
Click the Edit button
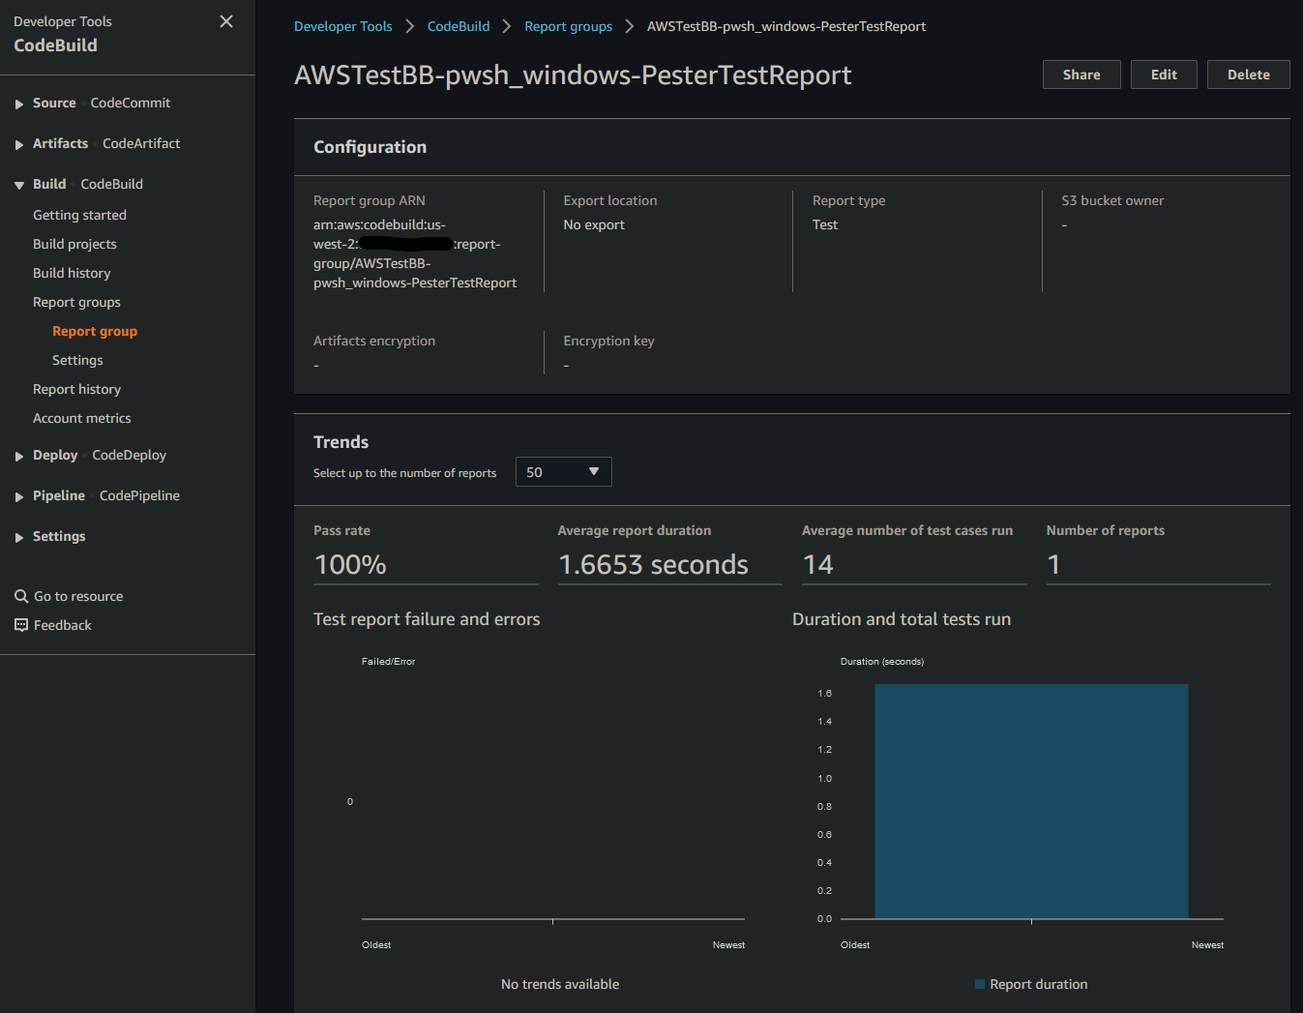coord(1164,74)
